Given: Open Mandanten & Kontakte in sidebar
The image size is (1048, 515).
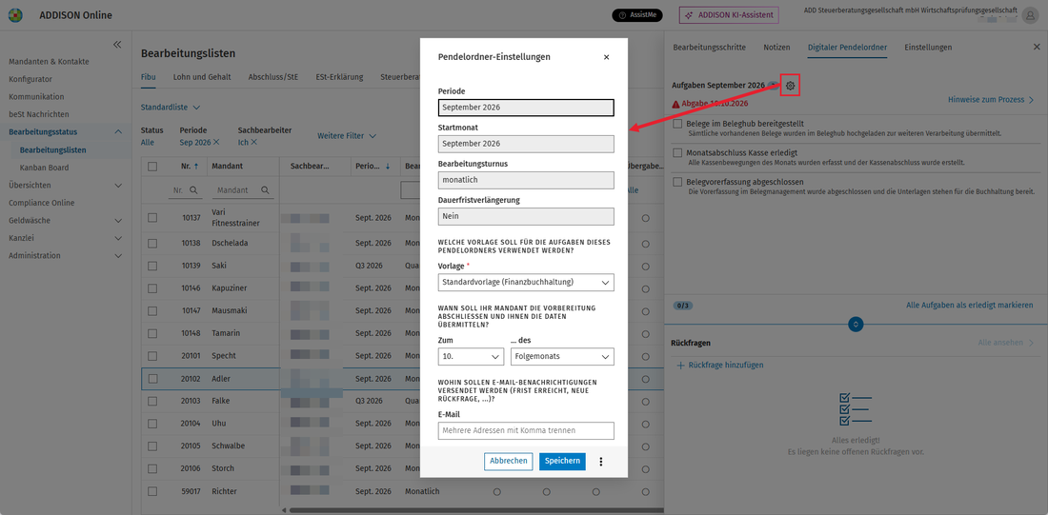Looking at the screenshot, I should pos(49,62).
